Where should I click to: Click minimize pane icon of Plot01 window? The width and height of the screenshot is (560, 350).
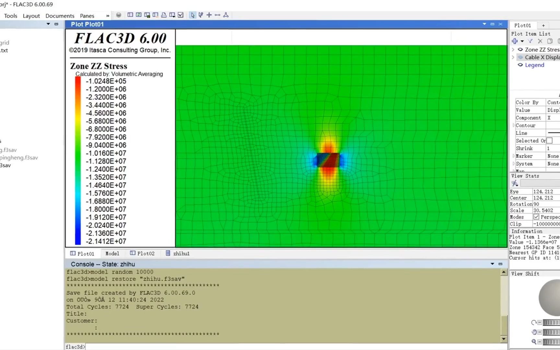click(x=492, y=24)
